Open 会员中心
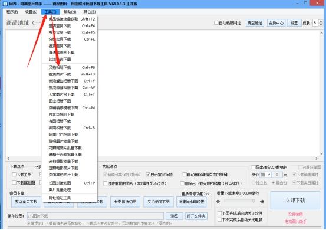The image size is (326, 230). pos(276,22)
